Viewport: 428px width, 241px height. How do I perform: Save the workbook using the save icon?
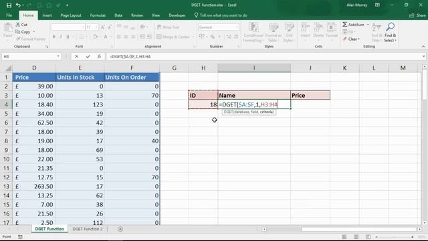(x=9, y=5)
